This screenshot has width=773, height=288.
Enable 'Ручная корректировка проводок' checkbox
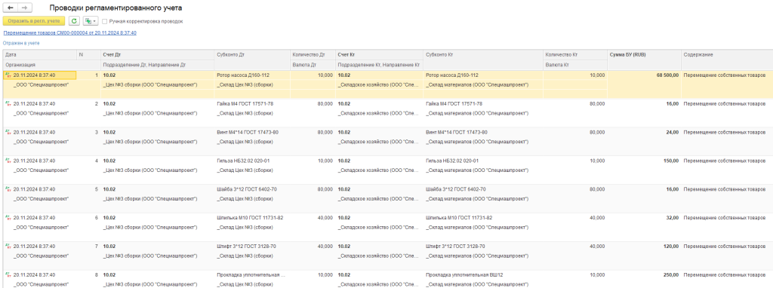(x=104, y=22)
